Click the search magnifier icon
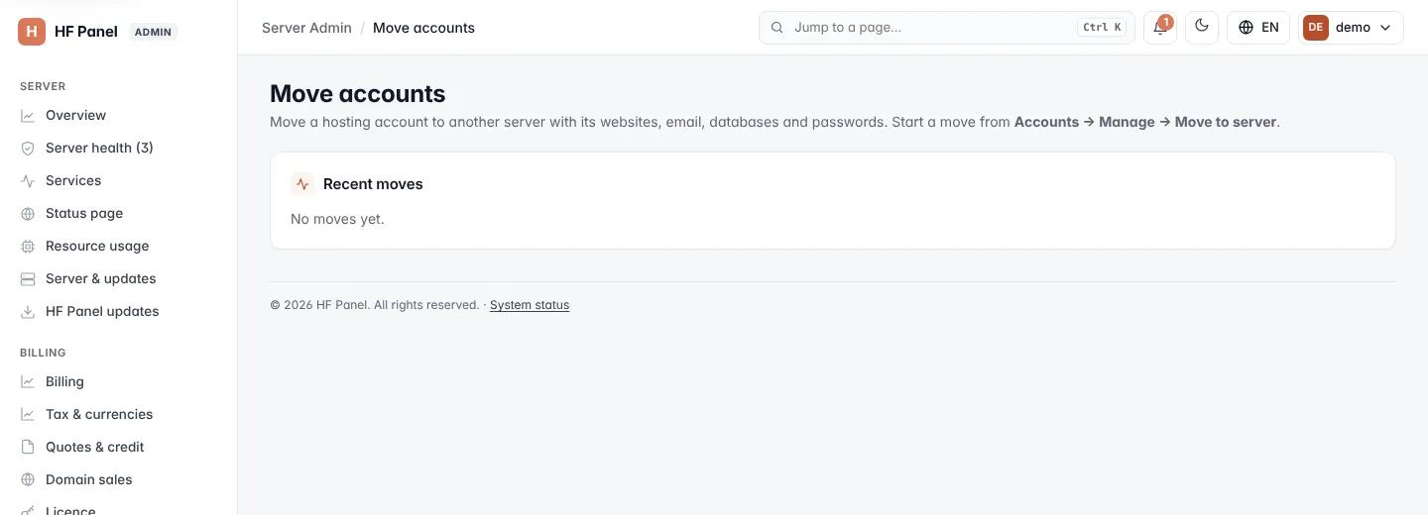Screen dimensions: 1428x515 (x=777, y=28)
